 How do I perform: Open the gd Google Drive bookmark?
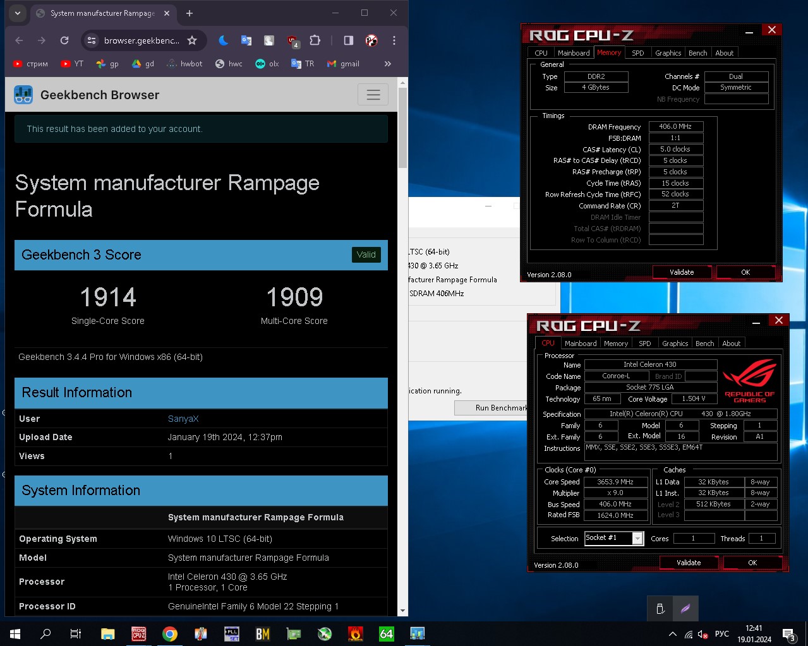point(143,64)
